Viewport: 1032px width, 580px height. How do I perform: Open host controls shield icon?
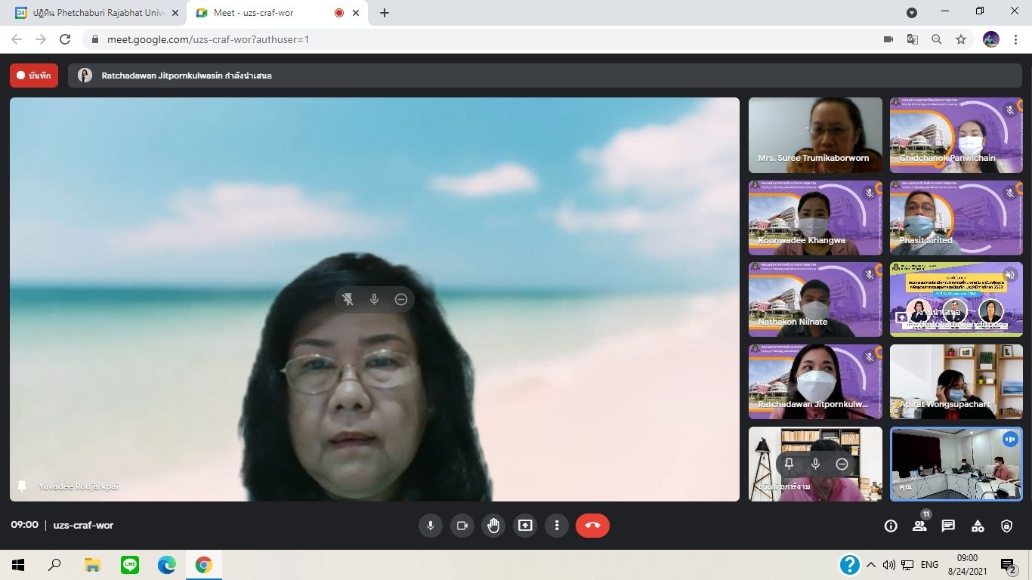1006,526
